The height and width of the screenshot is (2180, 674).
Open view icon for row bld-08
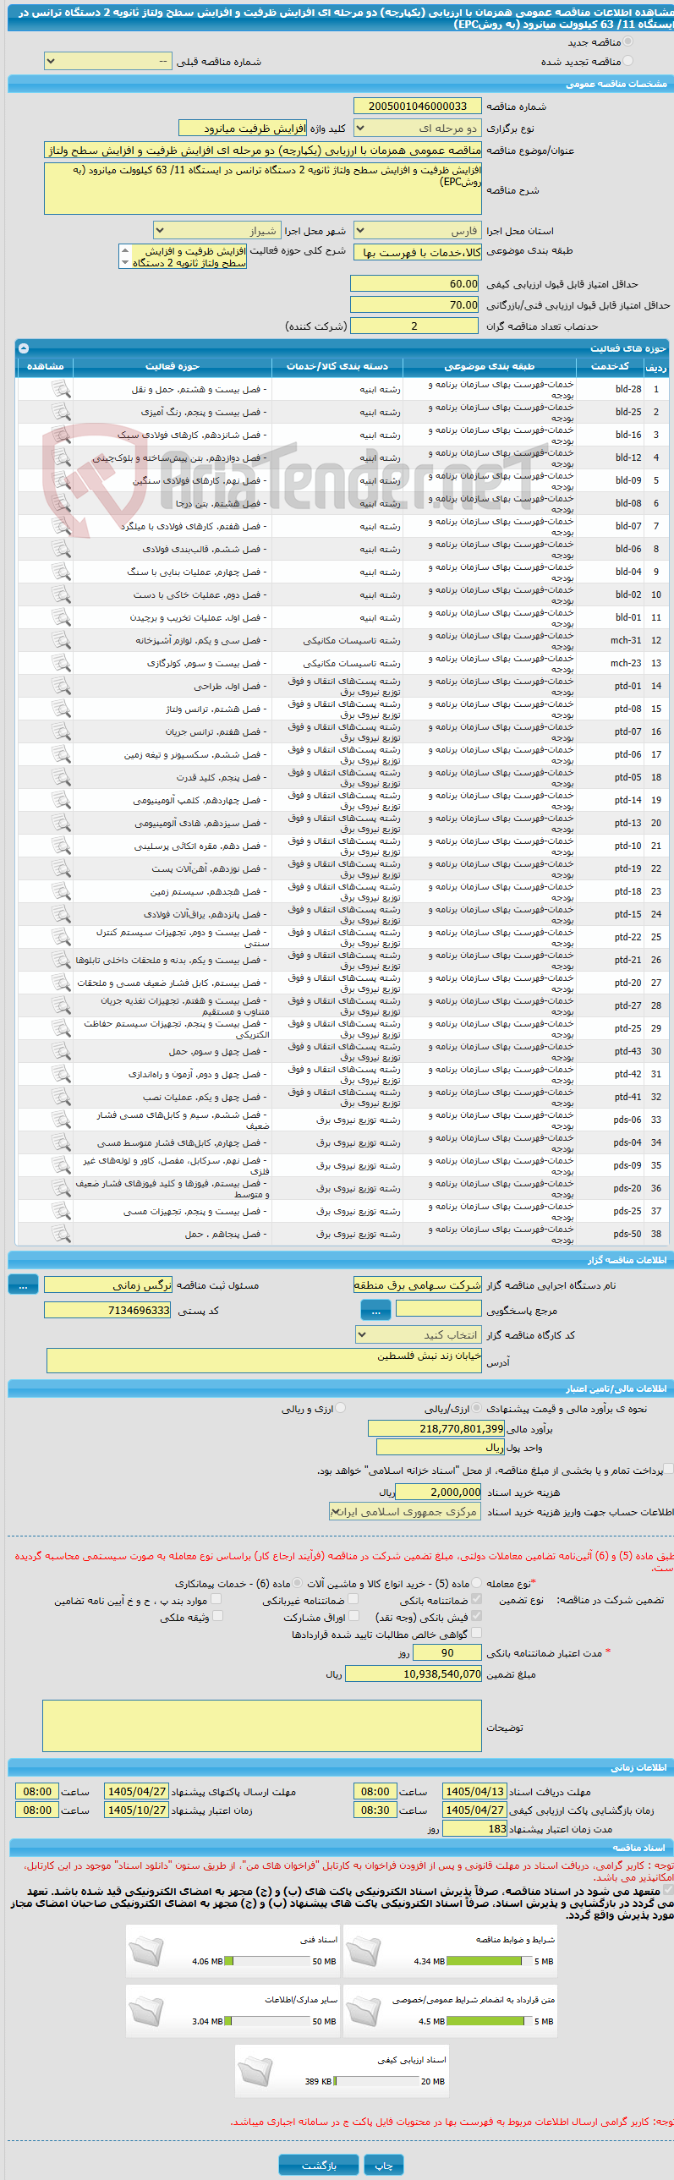(x=60, y=502)
